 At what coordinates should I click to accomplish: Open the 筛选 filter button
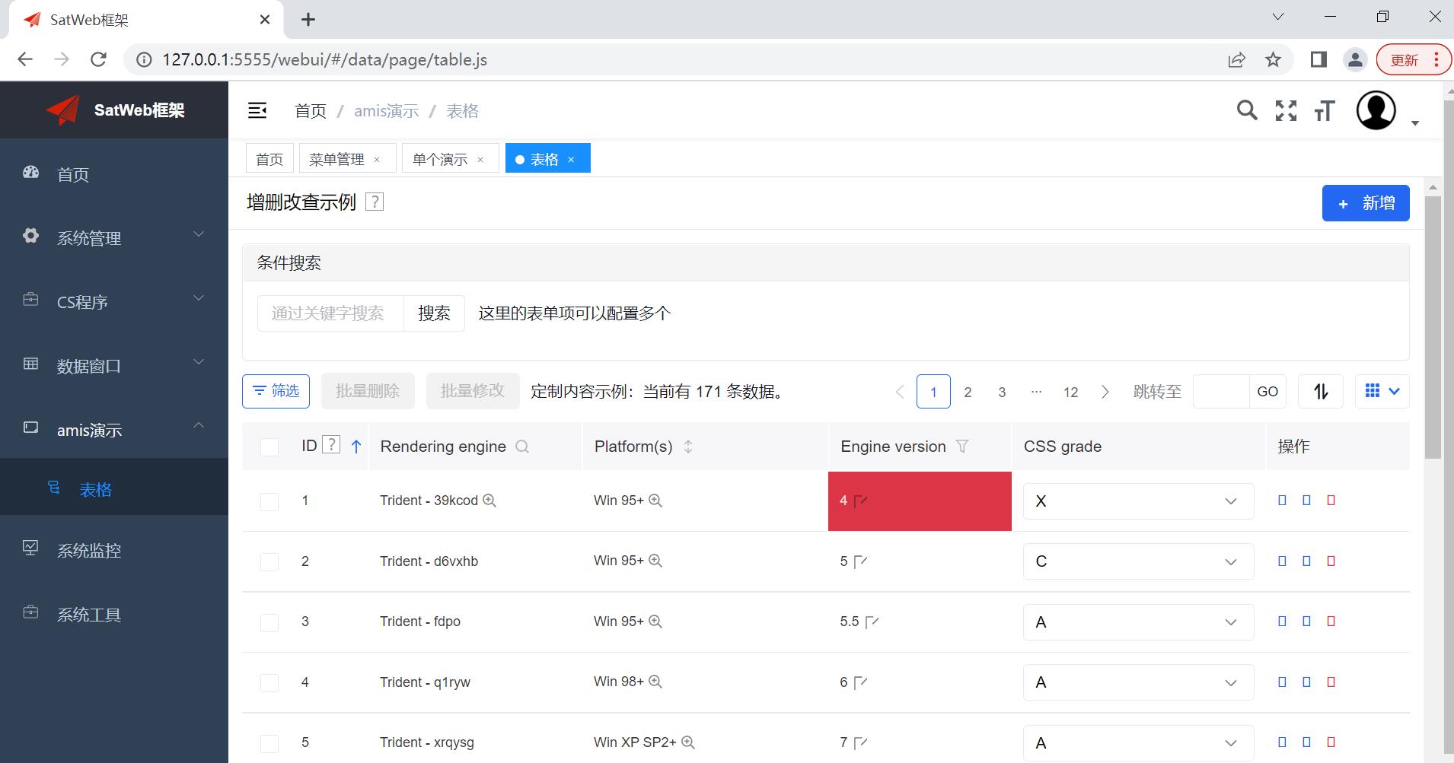click(276, 391)
